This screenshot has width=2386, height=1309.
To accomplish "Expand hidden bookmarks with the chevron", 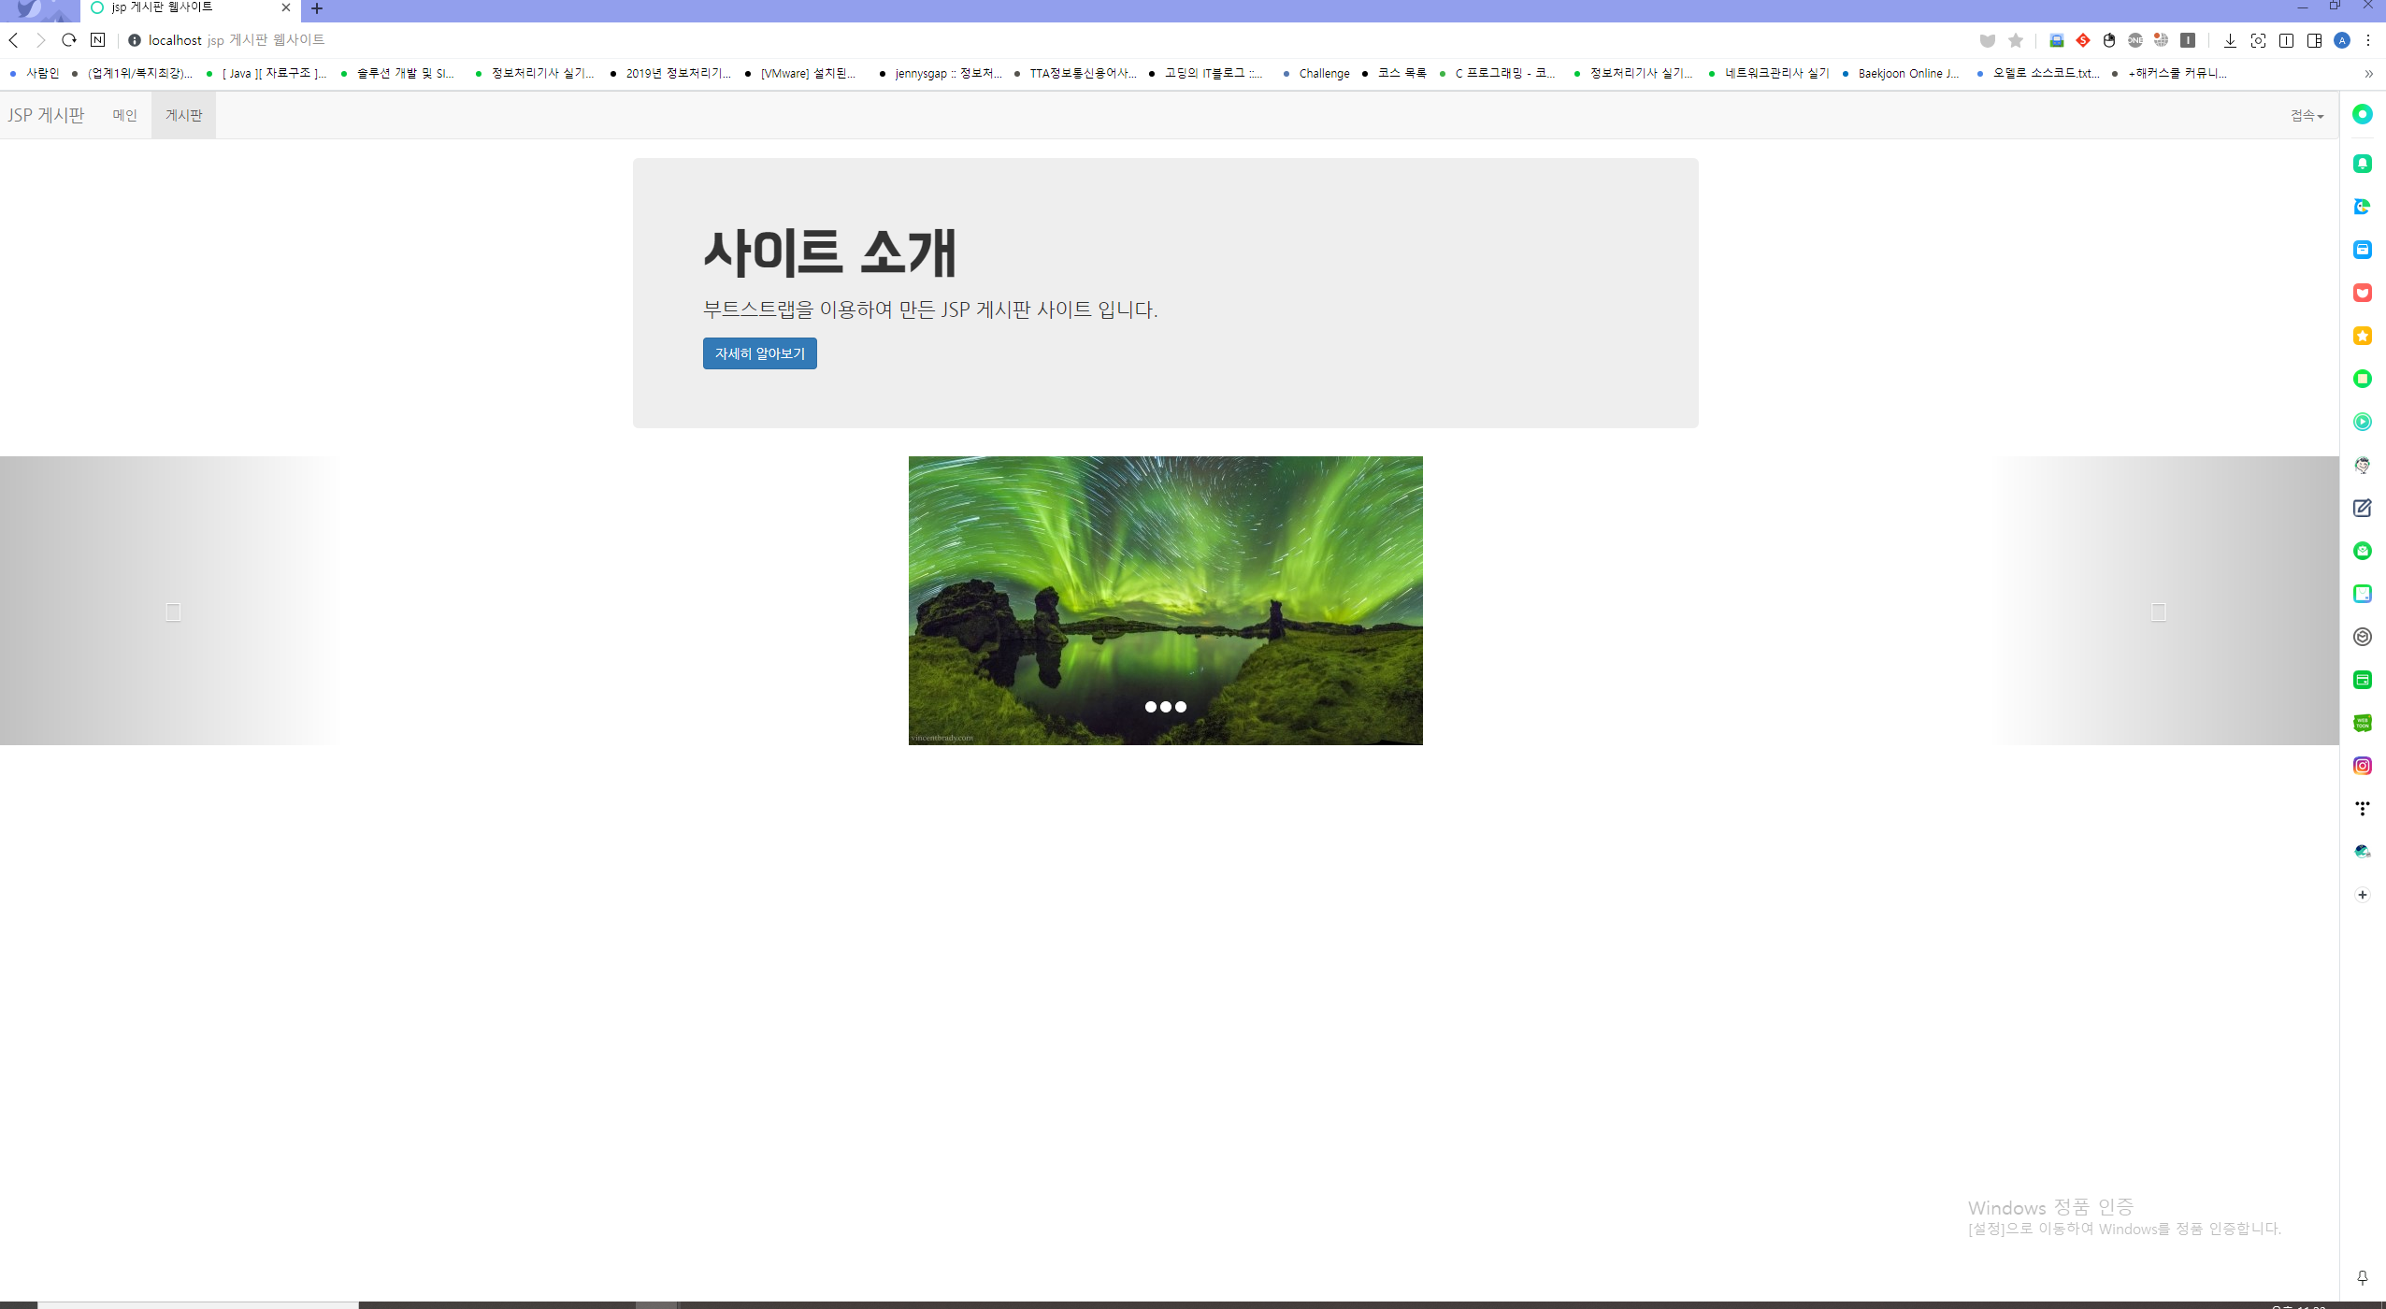I will 2368,73.
